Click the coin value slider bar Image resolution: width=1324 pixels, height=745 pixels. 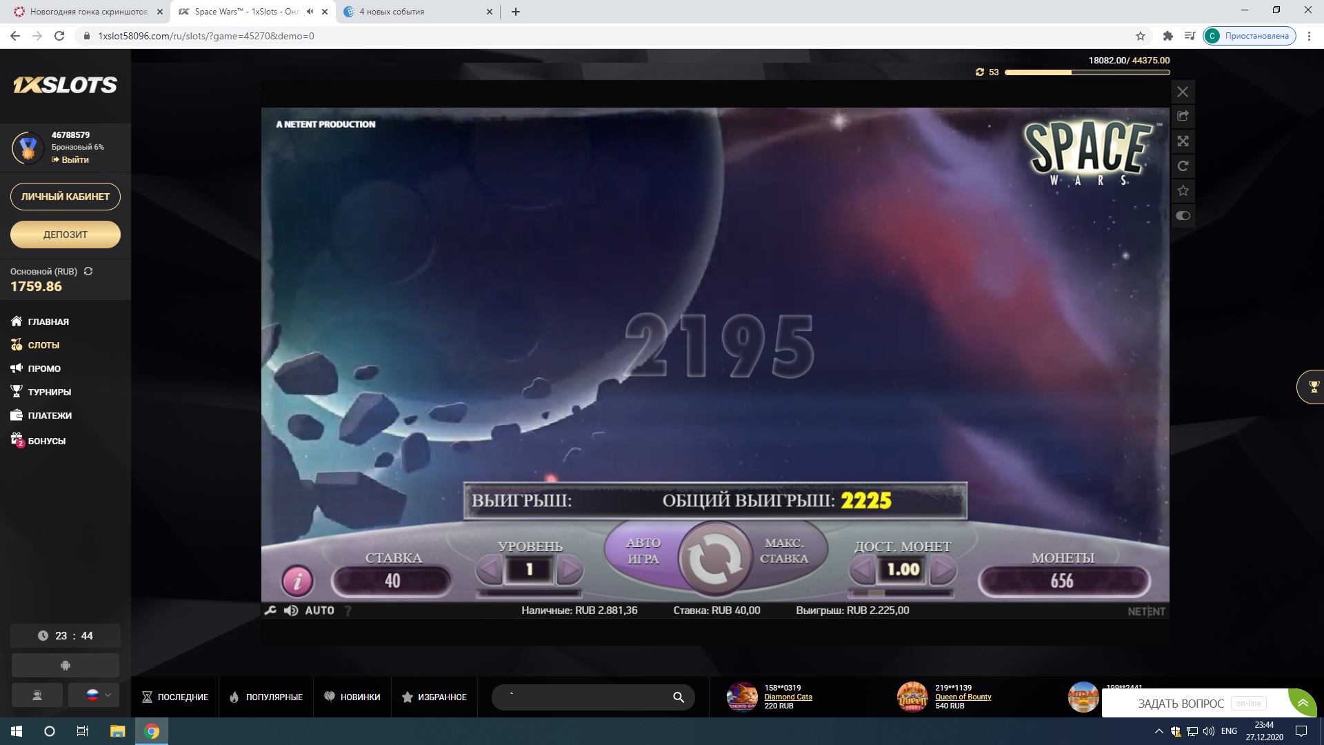click(902, 593)
